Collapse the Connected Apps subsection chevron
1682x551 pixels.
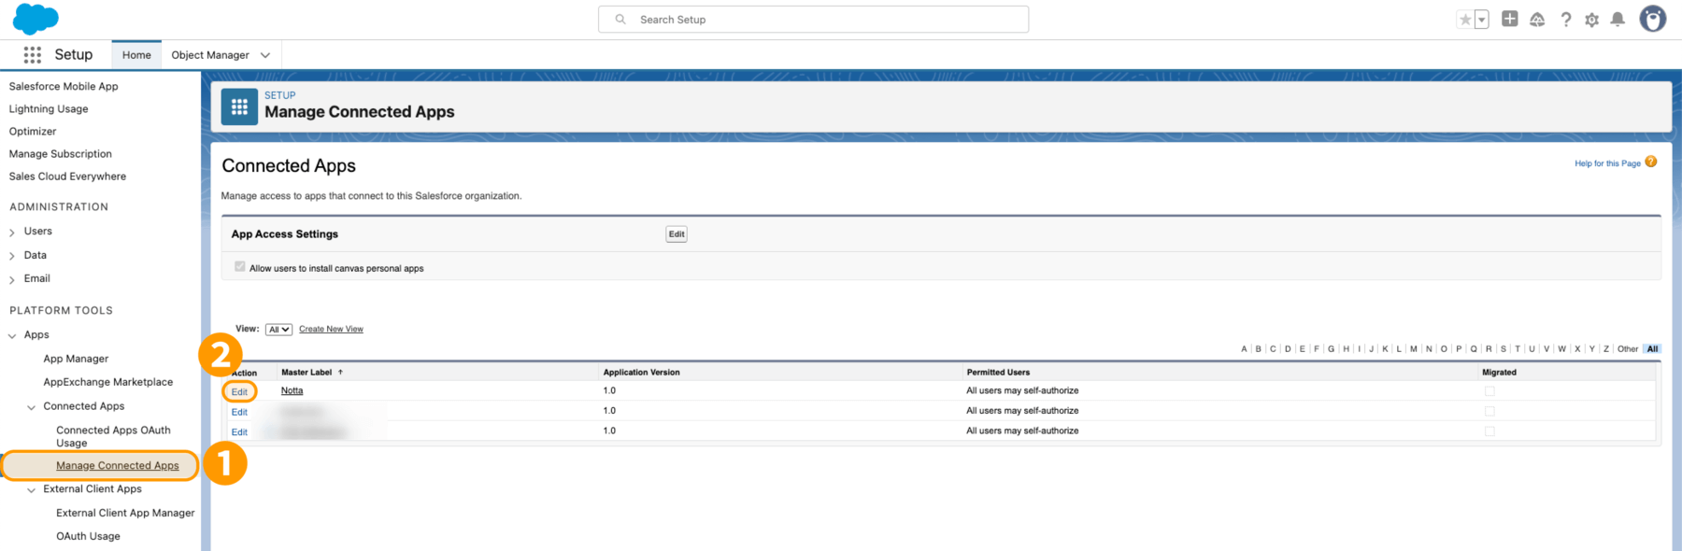(32, 407)
